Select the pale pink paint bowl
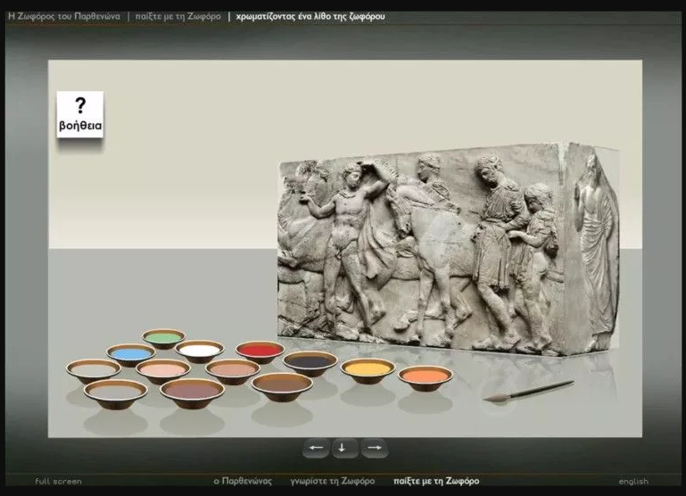686x496 pixels. click(x=162, y=372)
